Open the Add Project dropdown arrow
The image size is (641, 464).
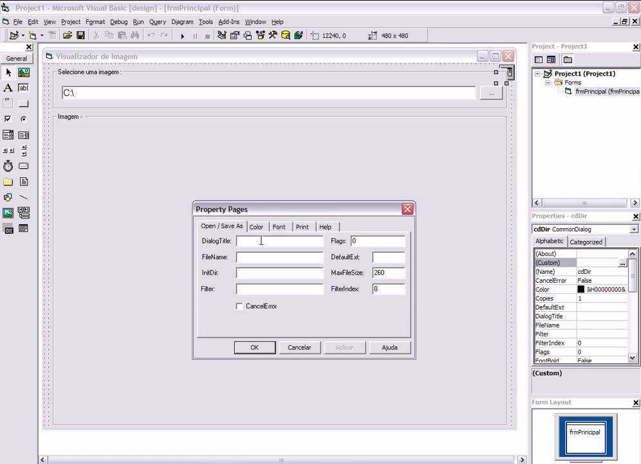coord(23,35)
